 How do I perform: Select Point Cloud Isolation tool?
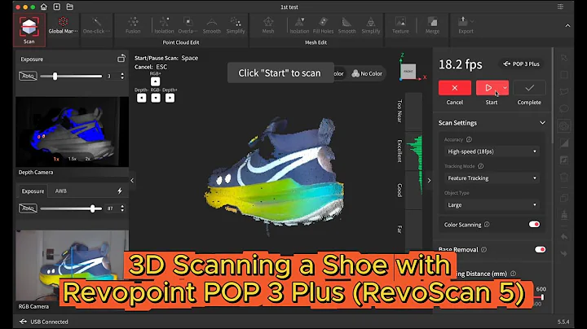[x=164, y=25]
